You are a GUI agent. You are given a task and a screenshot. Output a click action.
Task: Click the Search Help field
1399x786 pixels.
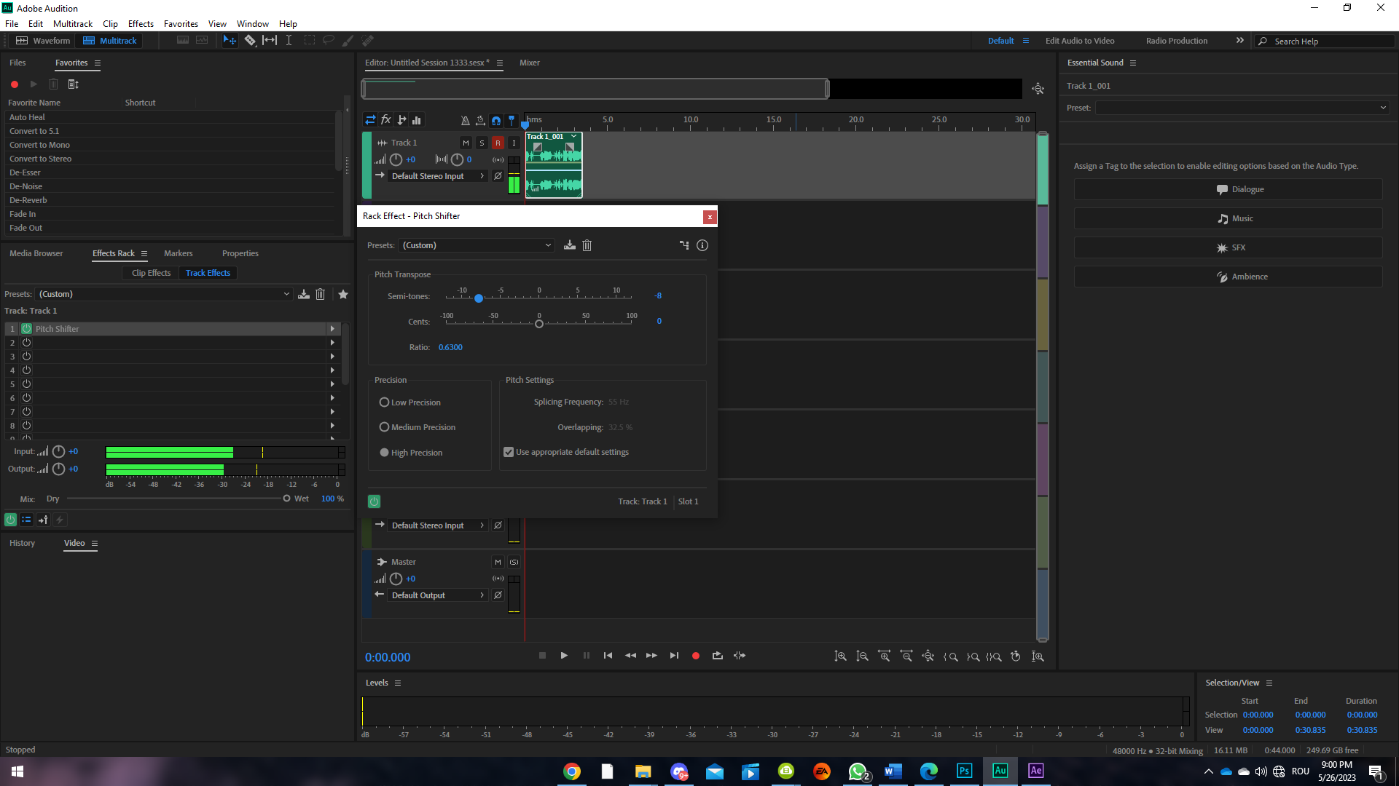[x=1326, y=41]
